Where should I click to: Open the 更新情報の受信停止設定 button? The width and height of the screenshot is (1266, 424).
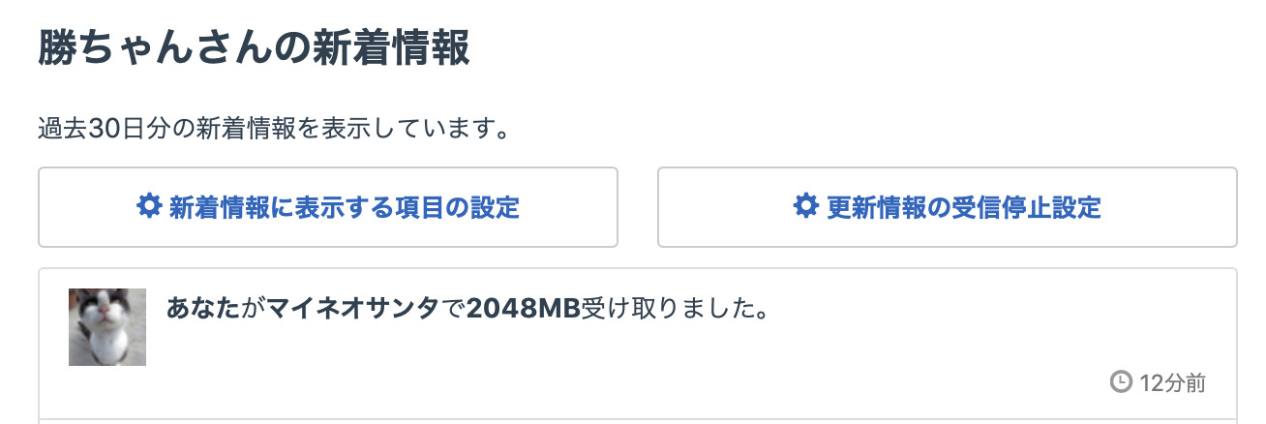[948, 207]
